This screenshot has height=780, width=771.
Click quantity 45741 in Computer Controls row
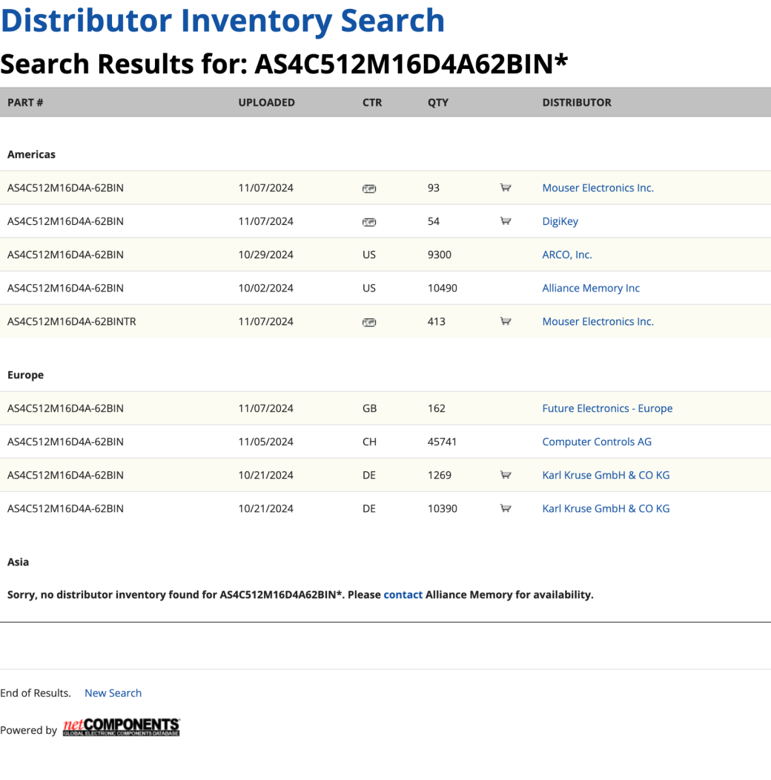442,442
